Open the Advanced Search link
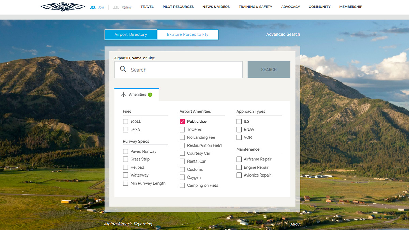Viewport: 409px width, 230px height. pos(283,34)
